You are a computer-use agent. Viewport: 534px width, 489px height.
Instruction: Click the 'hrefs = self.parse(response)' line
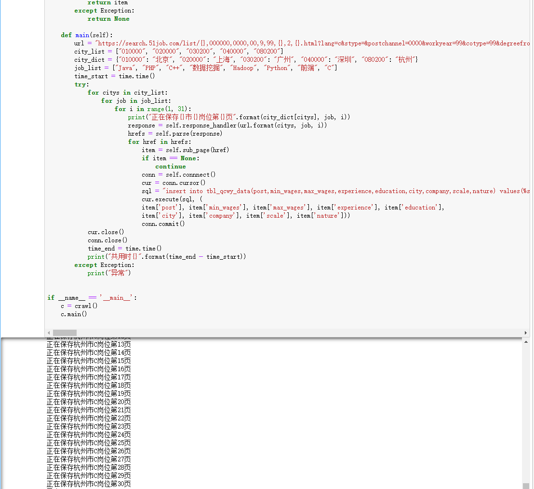click(175, 133)
